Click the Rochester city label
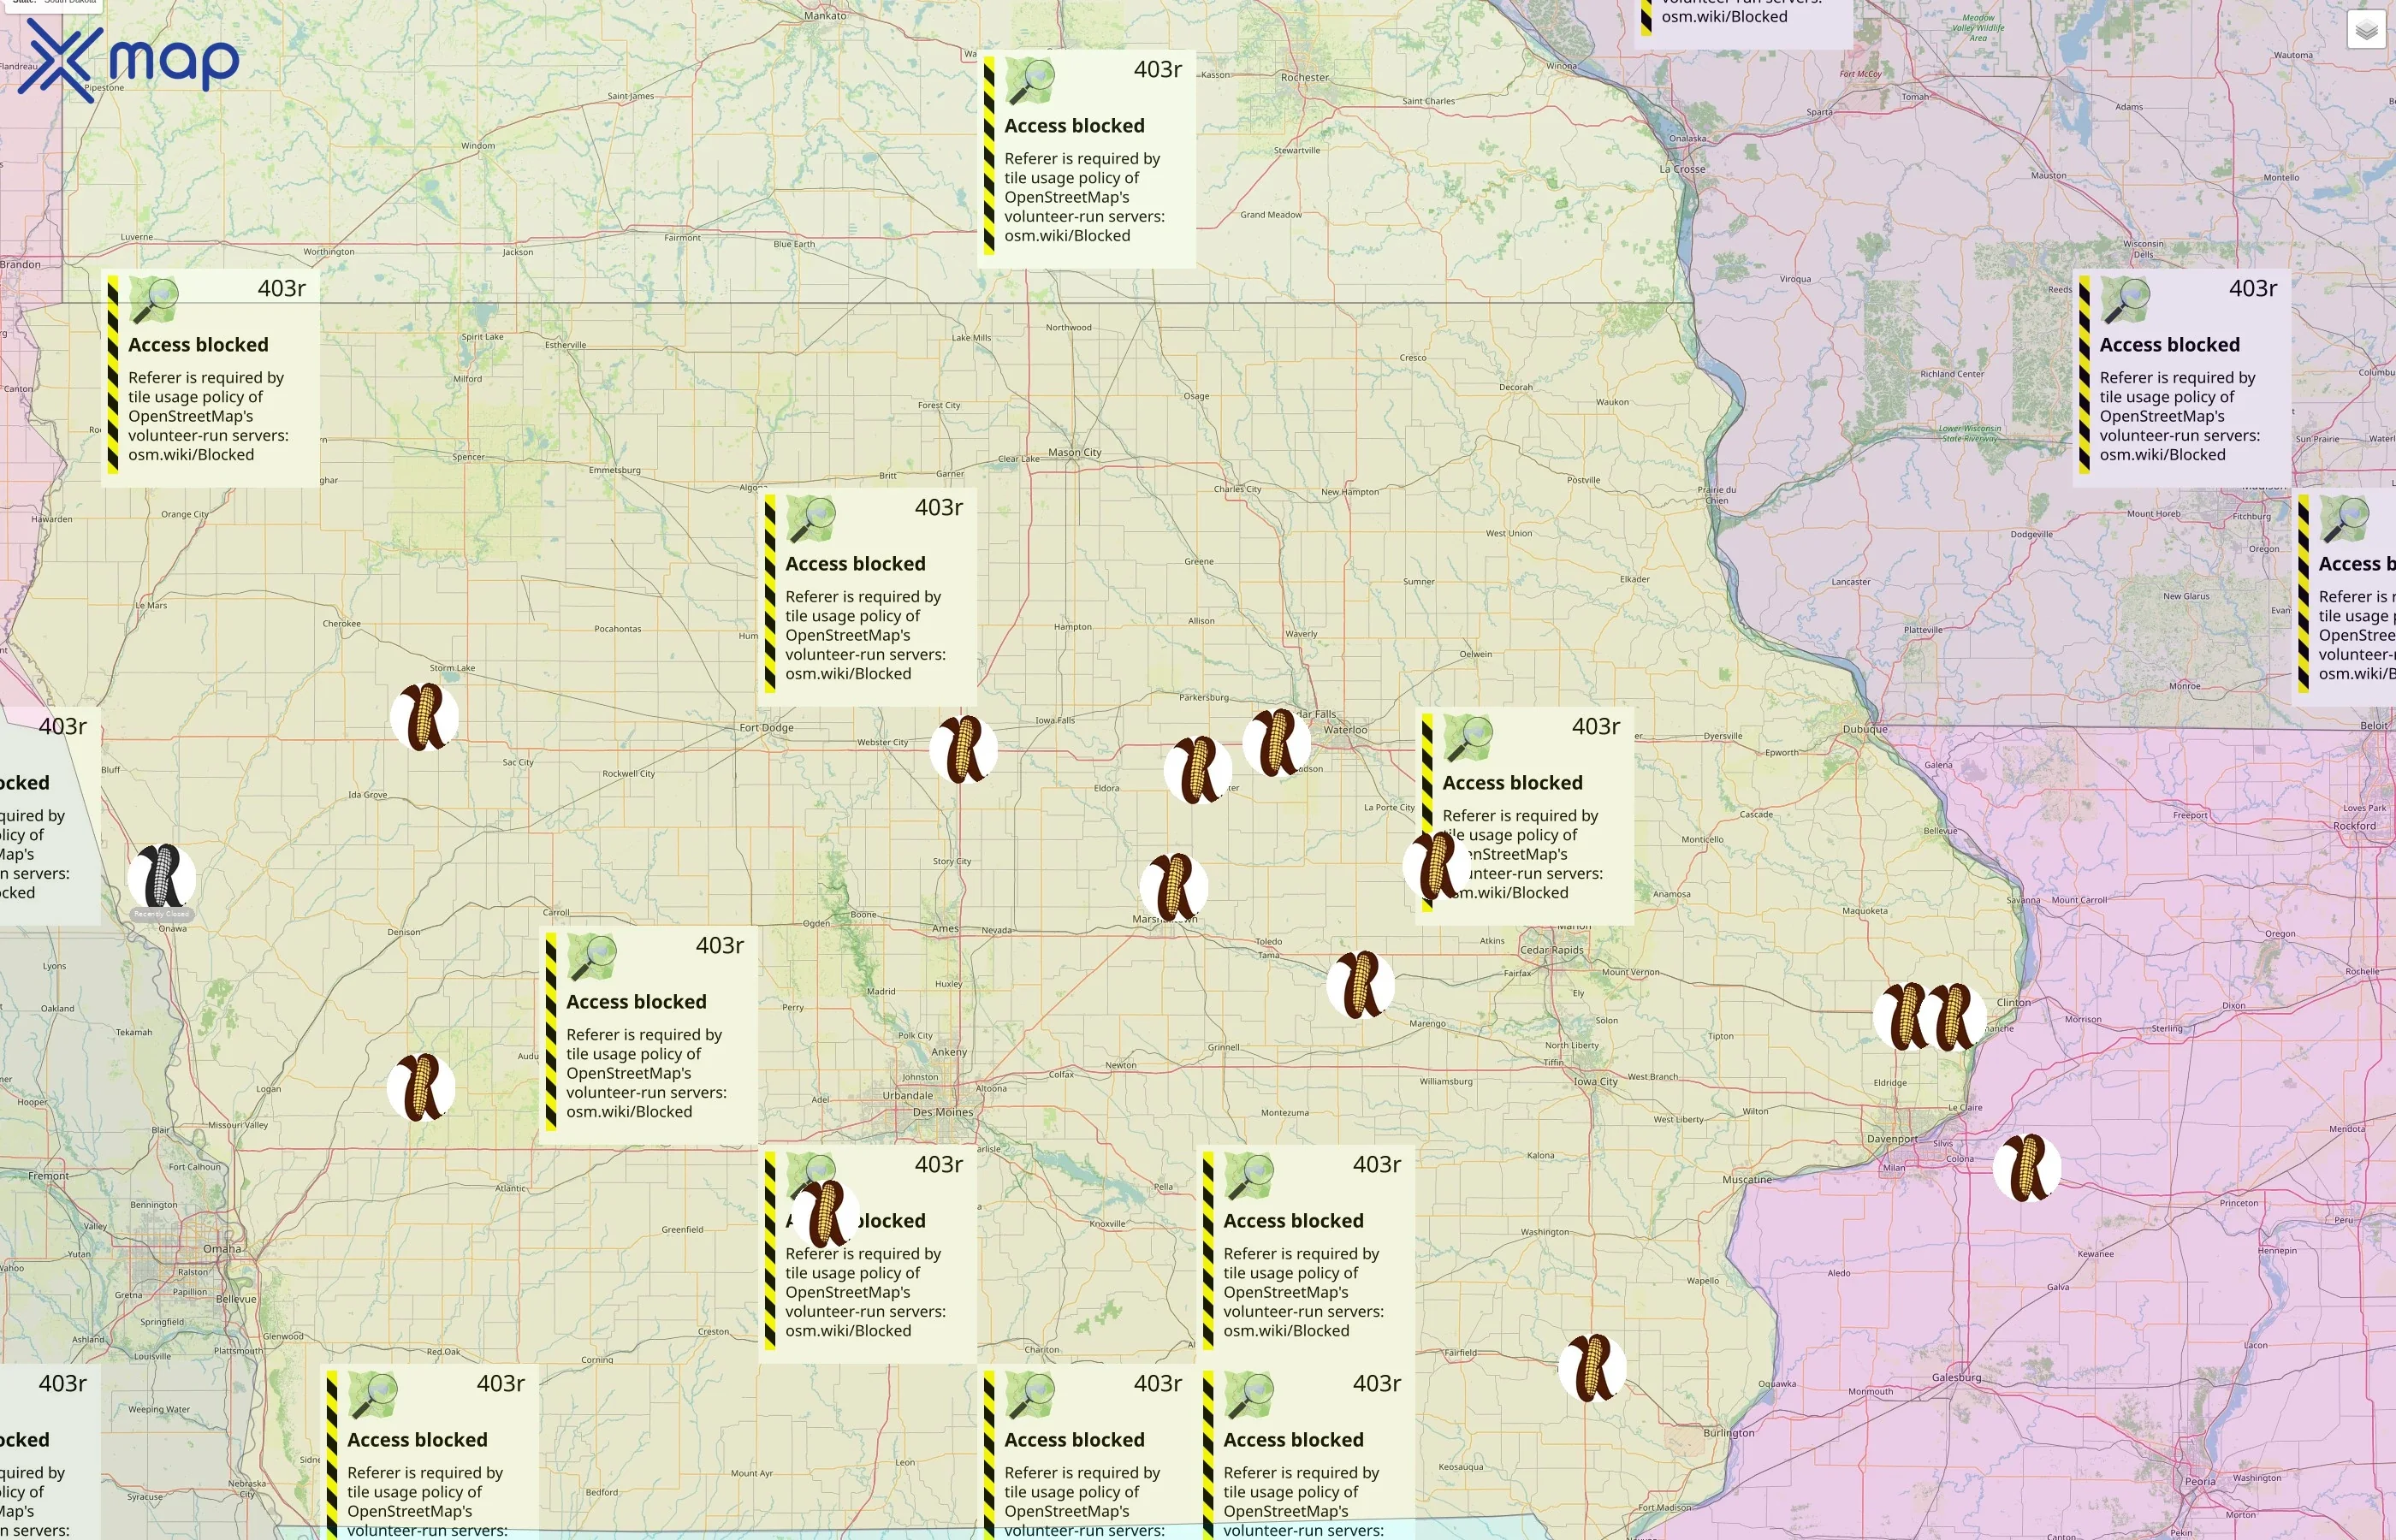This screenshot has width=2396, height=1540. (x=1305, y=77)
